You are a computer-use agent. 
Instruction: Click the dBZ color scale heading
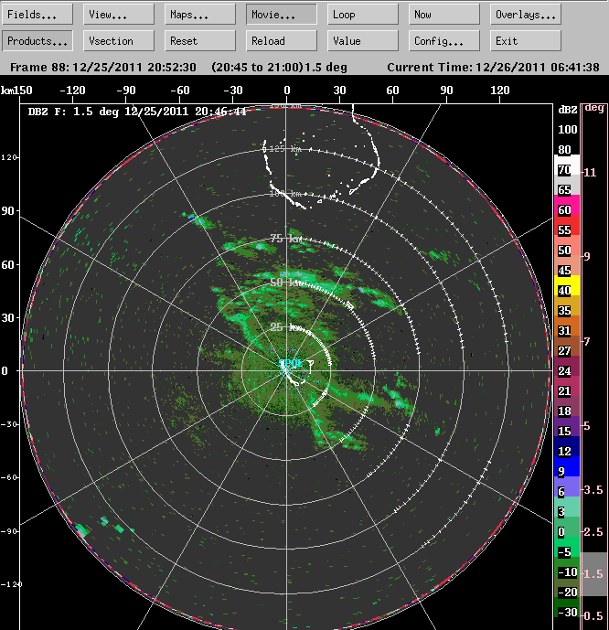pos(568,110)
